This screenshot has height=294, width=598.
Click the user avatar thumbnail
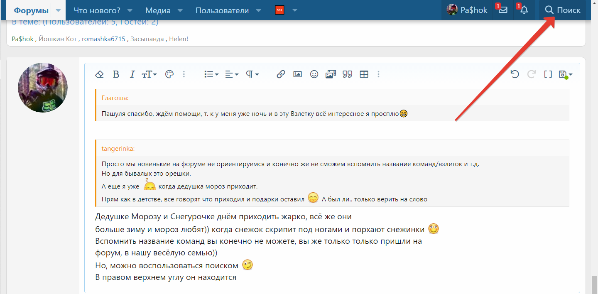point(43,88)
